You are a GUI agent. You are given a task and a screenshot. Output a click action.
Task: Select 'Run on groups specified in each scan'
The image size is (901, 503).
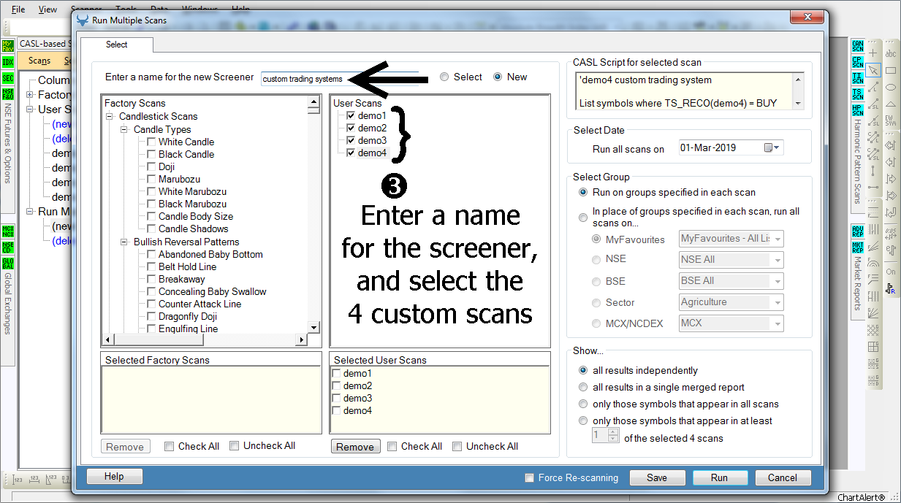(583, 192)
